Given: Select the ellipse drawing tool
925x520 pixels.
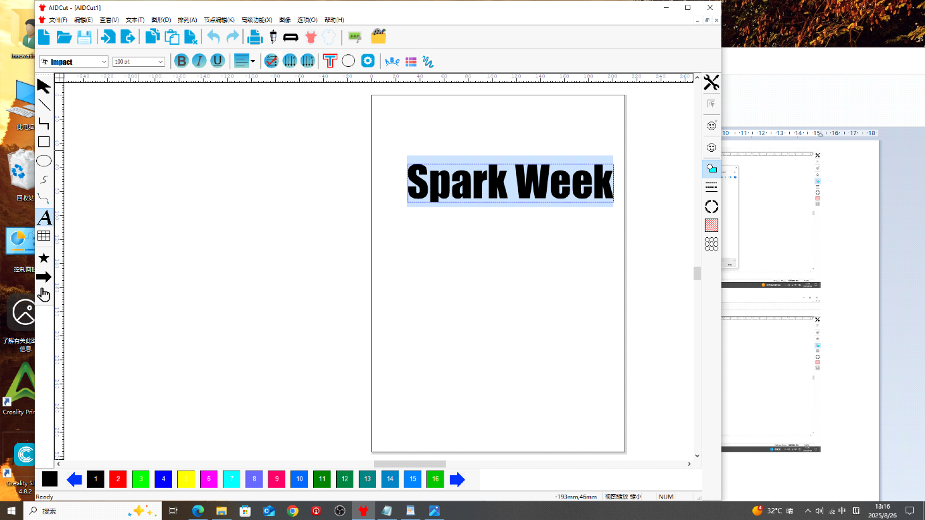Looking at the screenshot, I should pyautogui.click(x=44, y=160).
